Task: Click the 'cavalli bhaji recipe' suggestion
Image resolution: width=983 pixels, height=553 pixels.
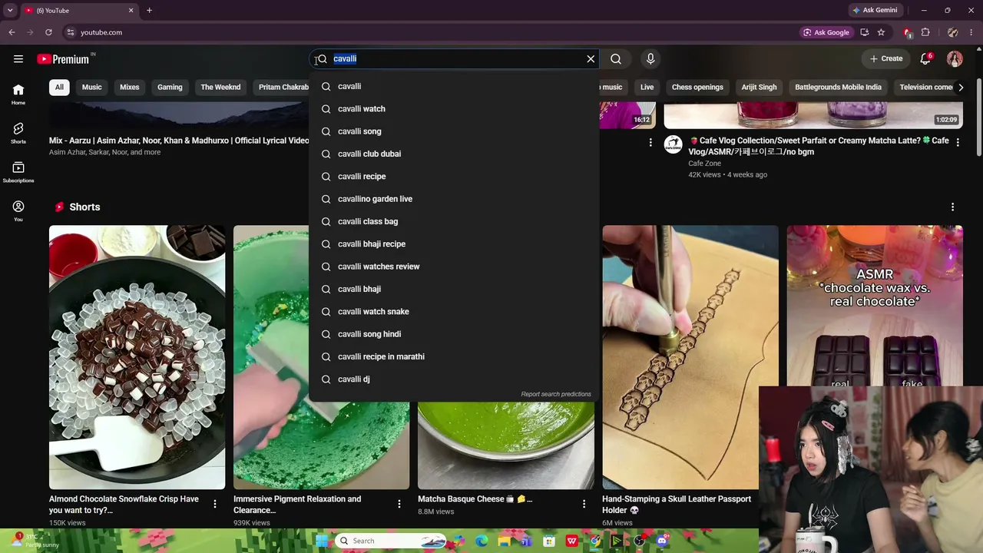Action: (x=454, y=244)
